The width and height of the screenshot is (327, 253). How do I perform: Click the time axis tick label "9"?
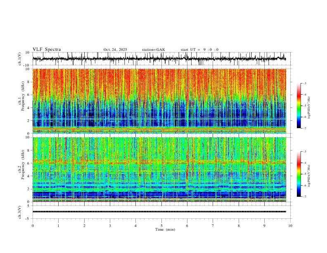(264, 226)
